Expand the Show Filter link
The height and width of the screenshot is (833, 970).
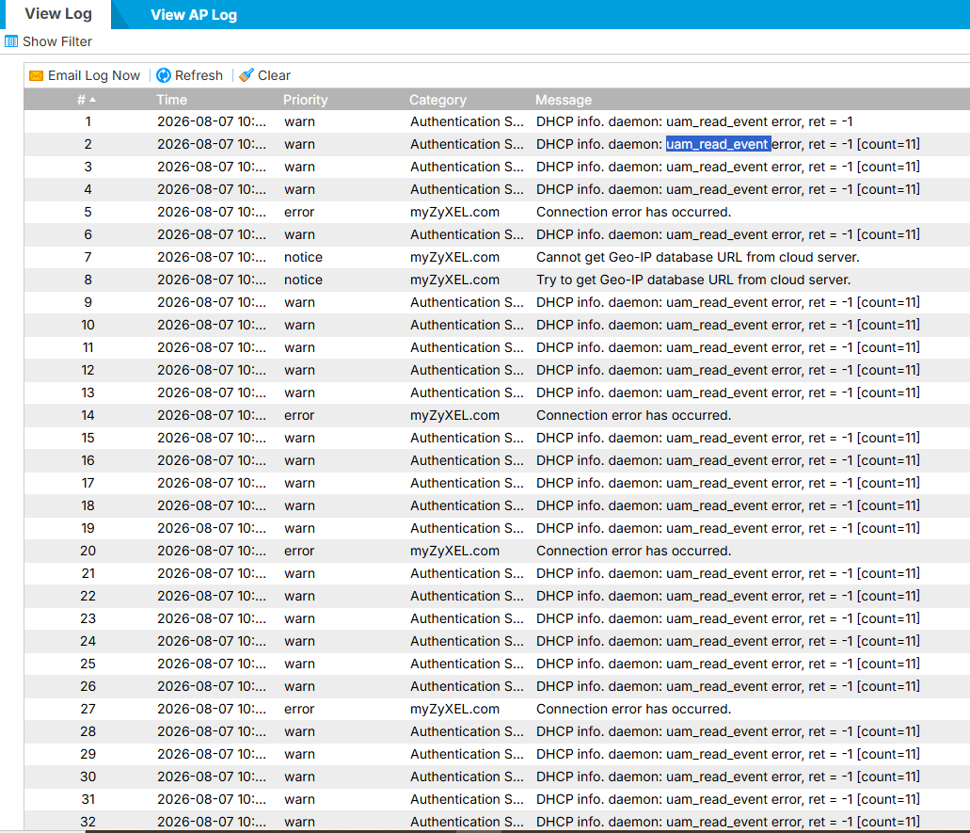56,41
